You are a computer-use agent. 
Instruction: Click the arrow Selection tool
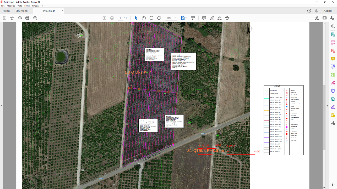[x=136, y=18]
